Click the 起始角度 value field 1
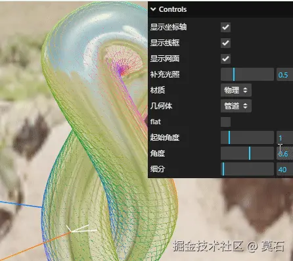 [284, 138]
